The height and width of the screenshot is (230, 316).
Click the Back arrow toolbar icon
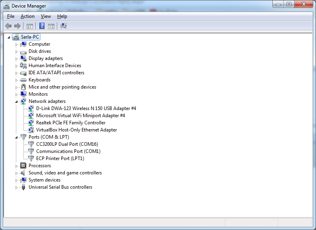click(8, 26)
